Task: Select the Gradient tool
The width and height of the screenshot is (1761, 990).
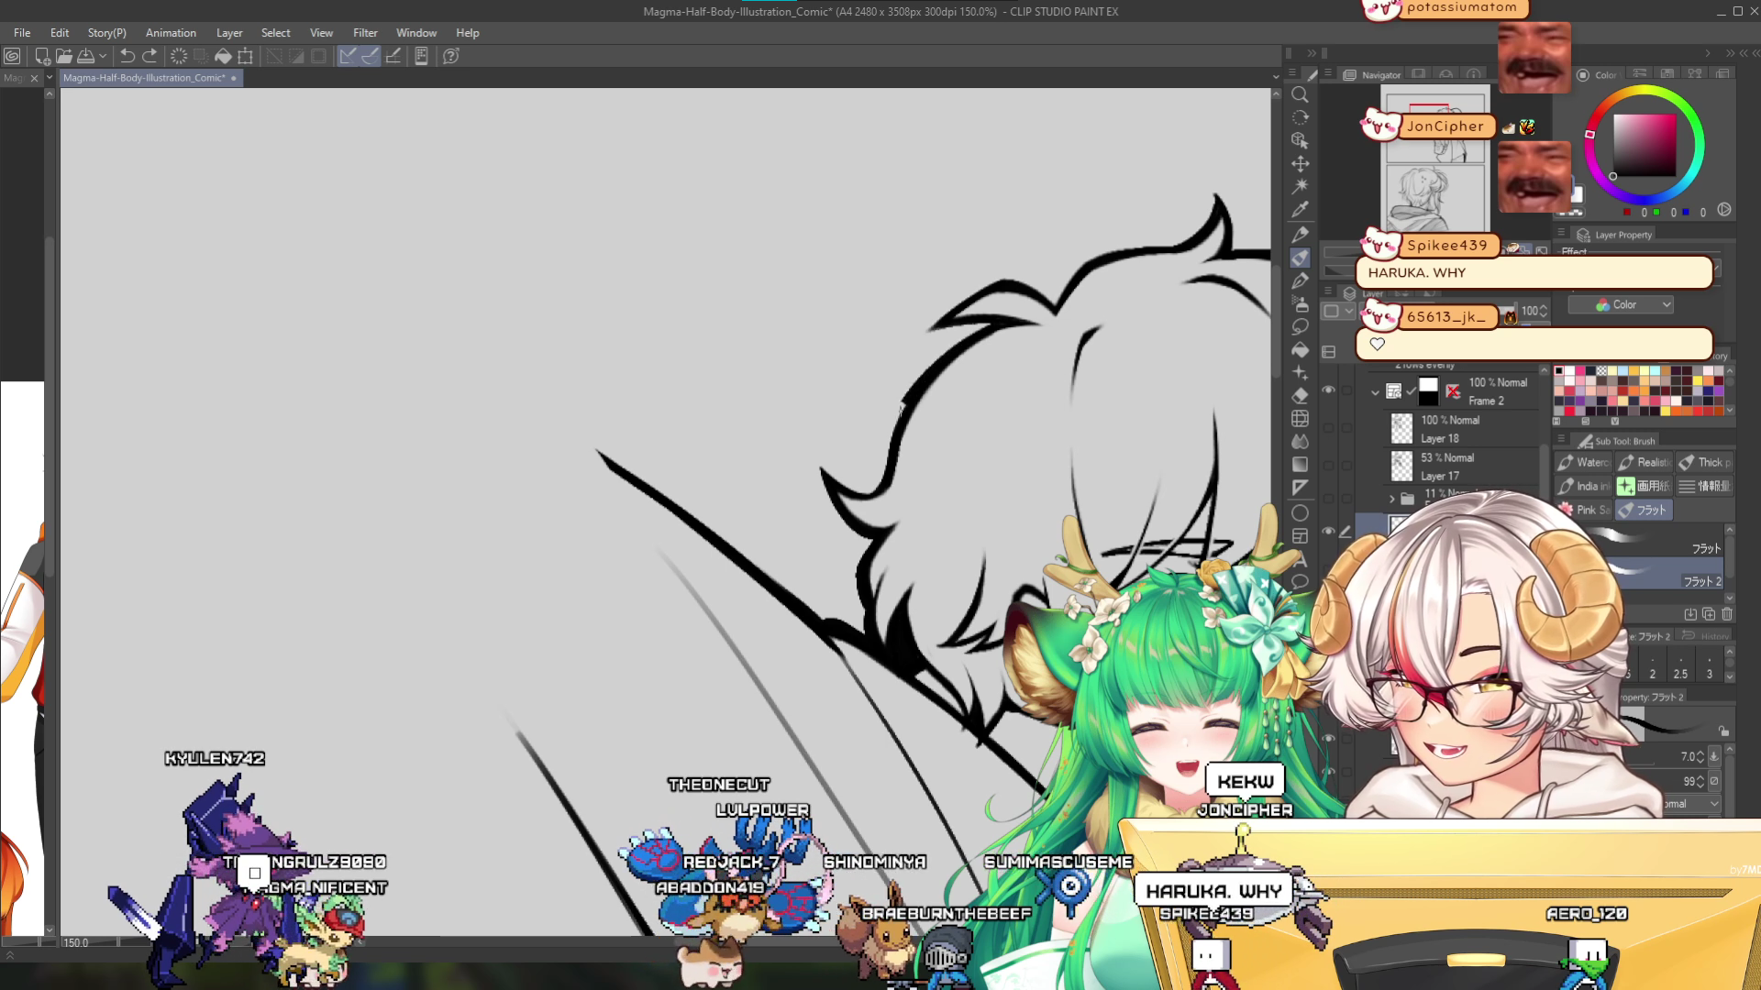Action: click(x=1300, y=465)
